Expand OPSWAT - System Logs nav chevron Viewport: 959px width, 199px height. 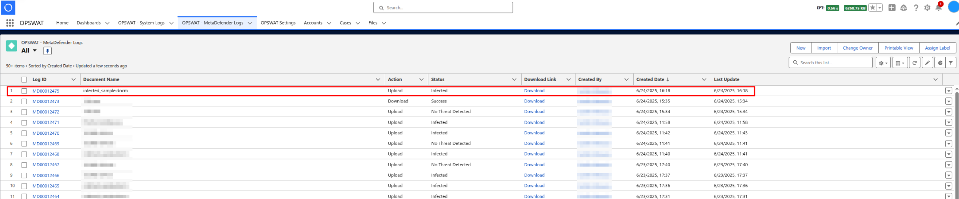(171, 23)
